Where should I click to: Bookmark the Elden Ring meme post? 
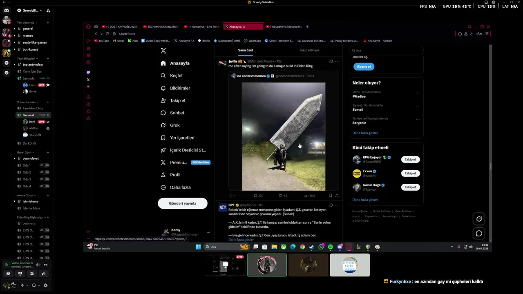pyautogui.click(x=330, y=196)
